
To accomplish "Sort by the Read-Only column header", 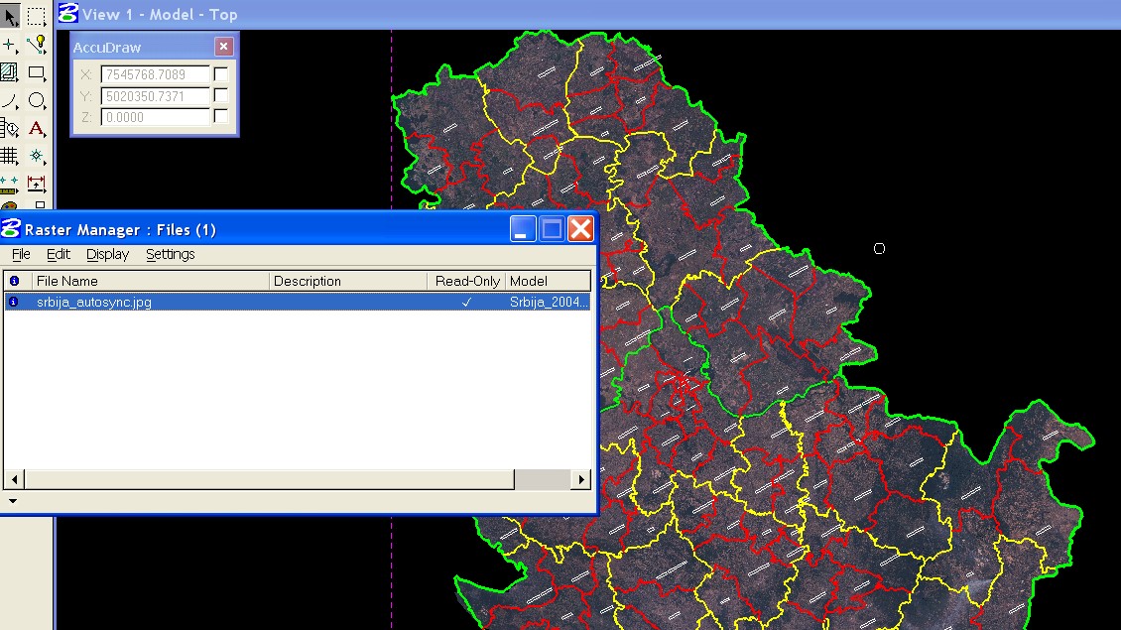I will tap(467, 281).
